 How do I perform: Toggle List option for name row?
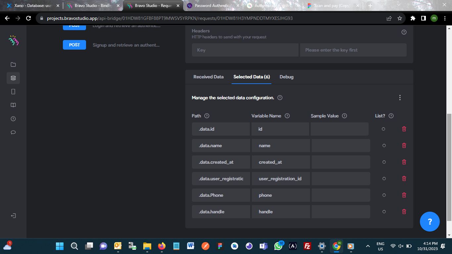pyautogui.click(x=384, y=146)
